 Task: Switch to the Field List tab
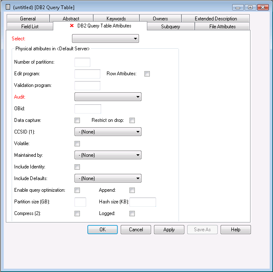click(30, 27)
